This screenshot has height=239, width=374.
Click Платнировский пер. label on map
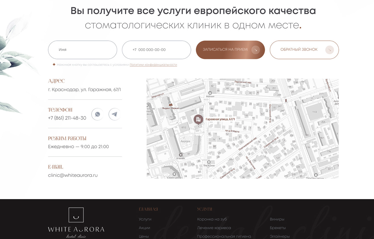tap(248, 144)
